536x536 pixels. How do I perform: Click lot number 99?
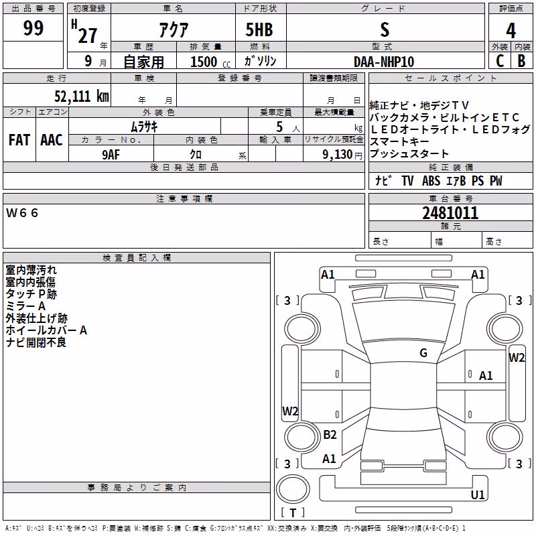pos(33,27)
